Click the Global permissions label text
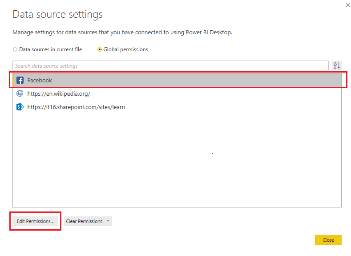Screen dimensions: 351x256 125,49
